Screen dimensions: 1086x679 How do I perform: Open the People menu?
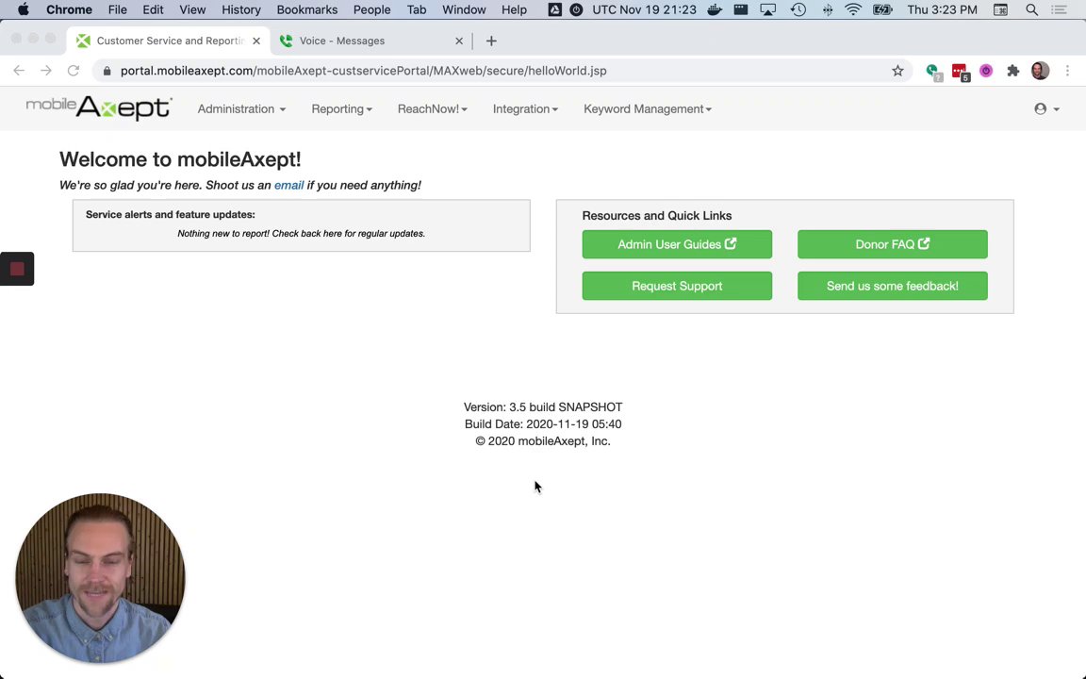coord(372,9)
